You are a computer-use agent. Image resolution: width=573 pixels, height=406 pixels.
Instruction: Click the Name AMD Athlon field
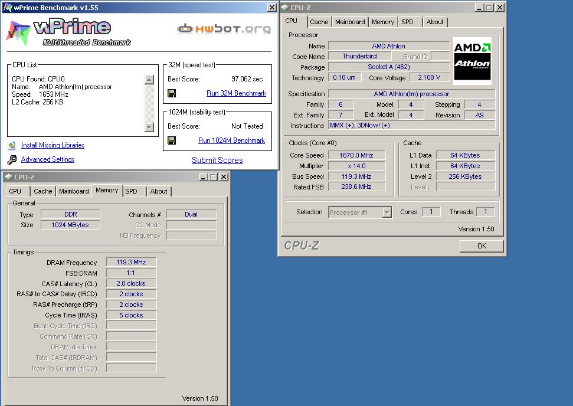click(389, 46)
